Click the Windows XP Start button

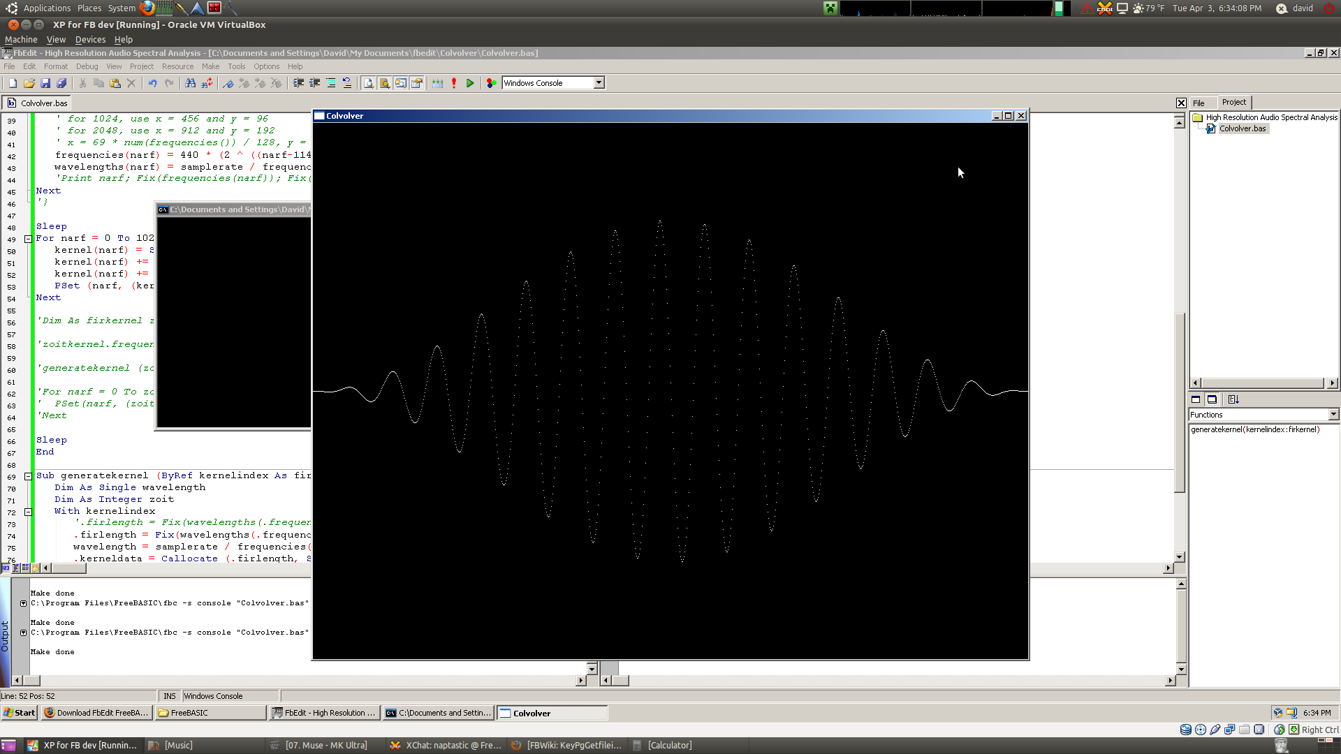click(x=20, y=713)
